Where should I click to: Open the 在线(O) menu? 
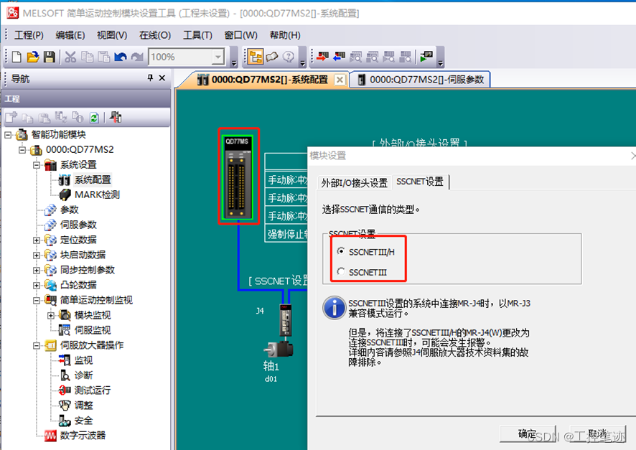[155, 35]
